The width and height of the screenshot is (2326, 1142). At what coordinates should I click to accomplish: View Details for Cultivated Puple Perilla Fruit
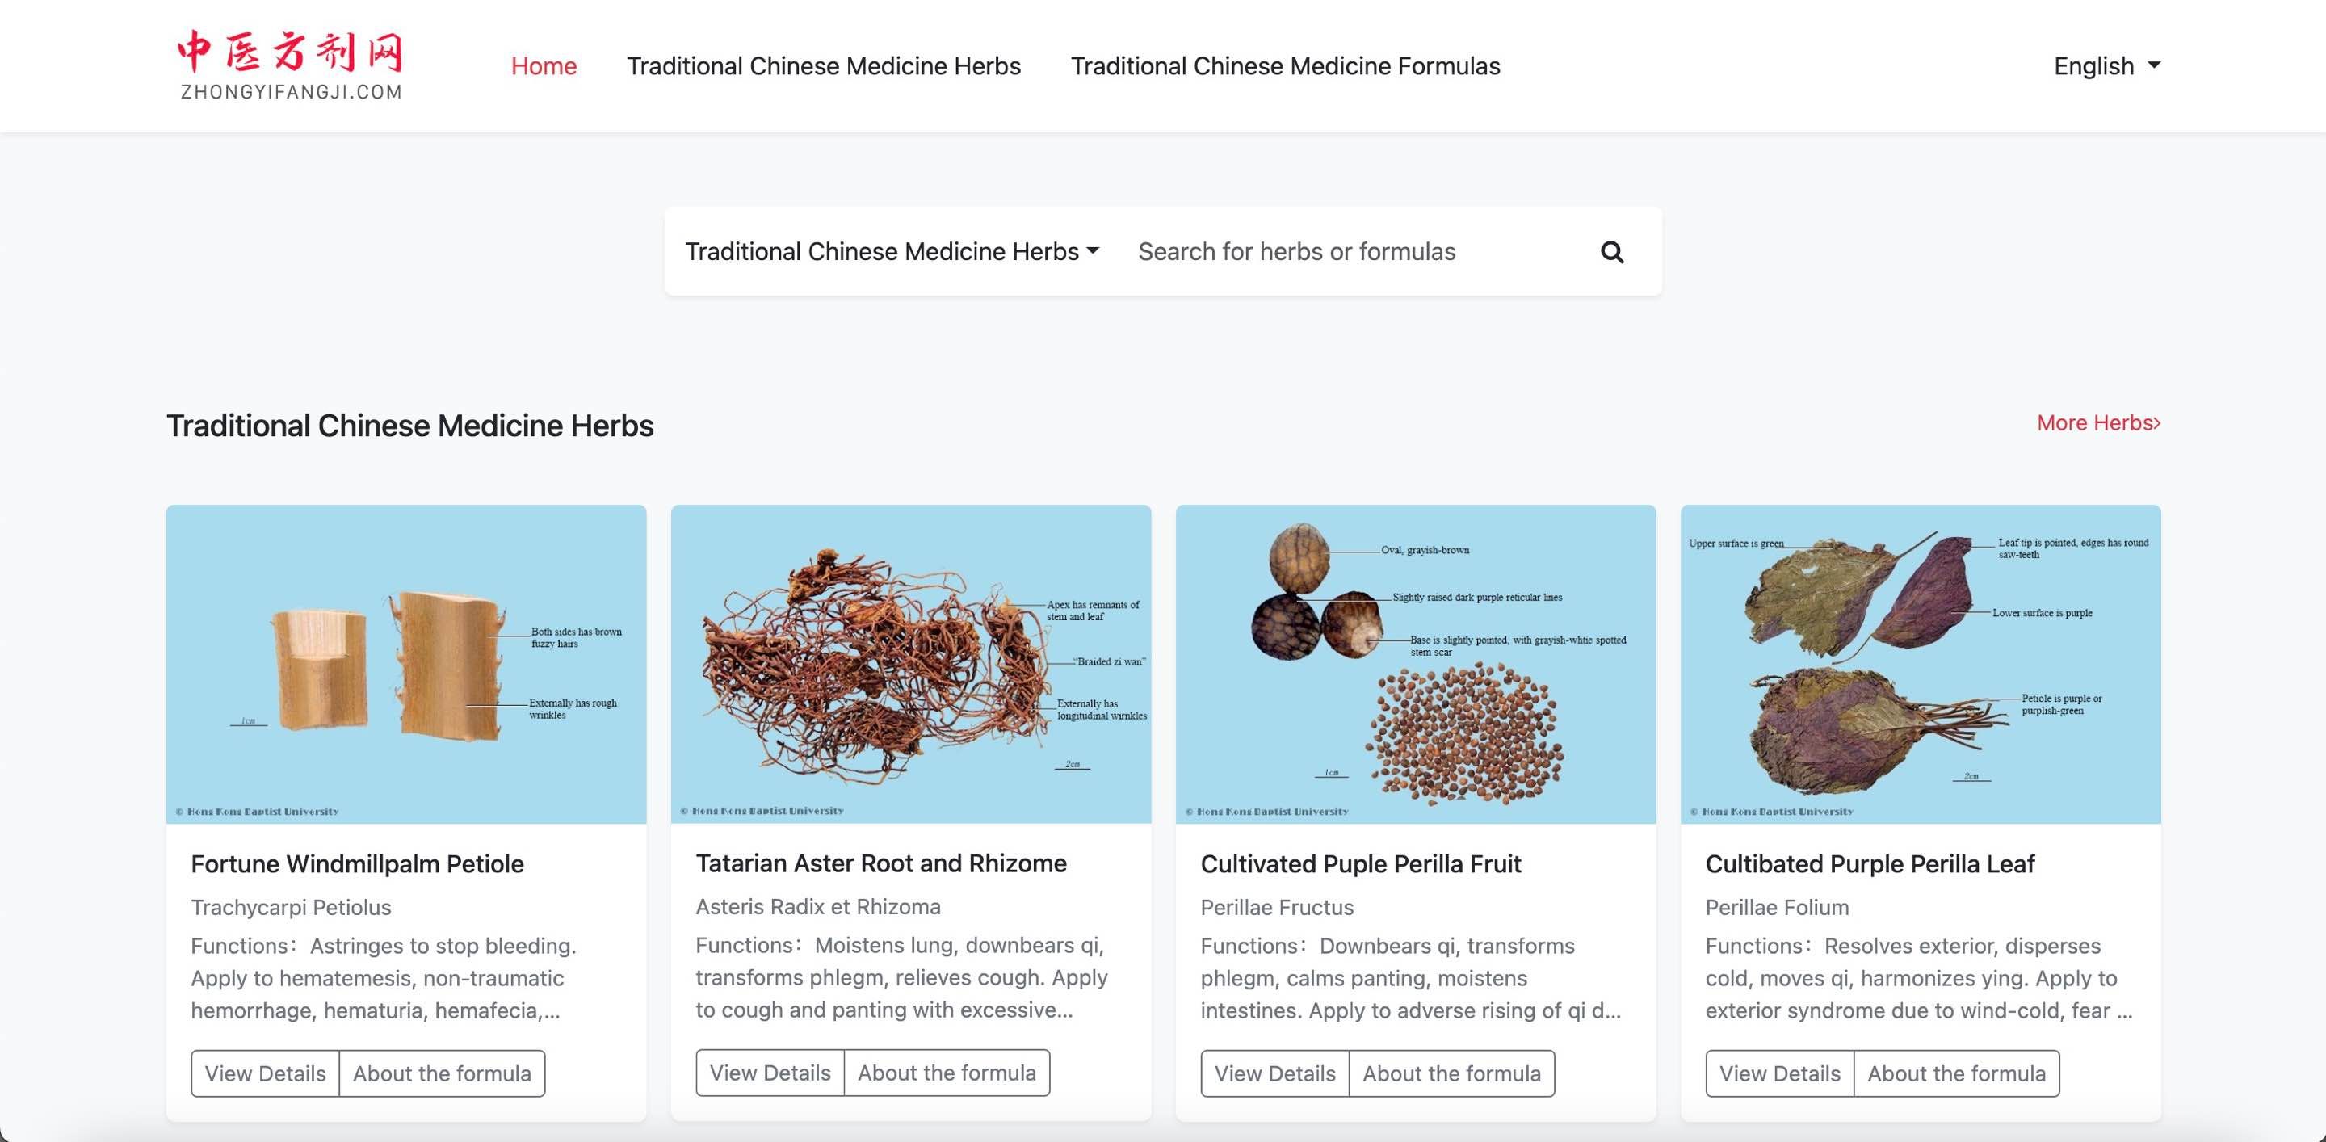(x=1274, y=1073)
